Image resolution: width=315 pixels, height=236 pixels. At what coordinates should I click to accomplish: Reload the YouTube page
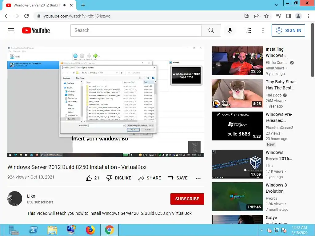(26, 16)
